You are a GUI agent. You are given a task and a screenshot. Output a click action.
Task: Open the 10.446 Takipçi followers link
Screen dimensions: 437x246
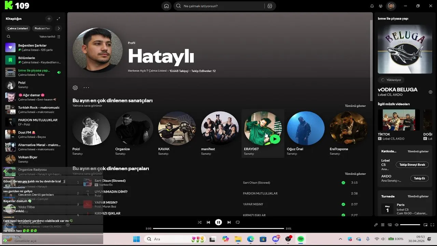[179, 71]
